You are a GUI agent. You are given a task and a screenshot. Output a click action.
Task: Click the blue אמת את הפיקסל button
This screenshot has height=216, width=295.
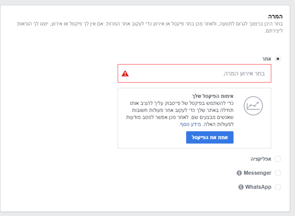click(210, 137)
